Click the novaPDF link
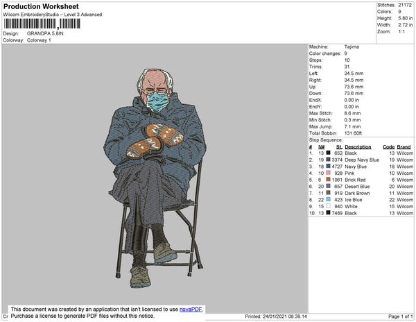This screenshot has width=416, height=322. pyautogui.click(x=191, y=310)
